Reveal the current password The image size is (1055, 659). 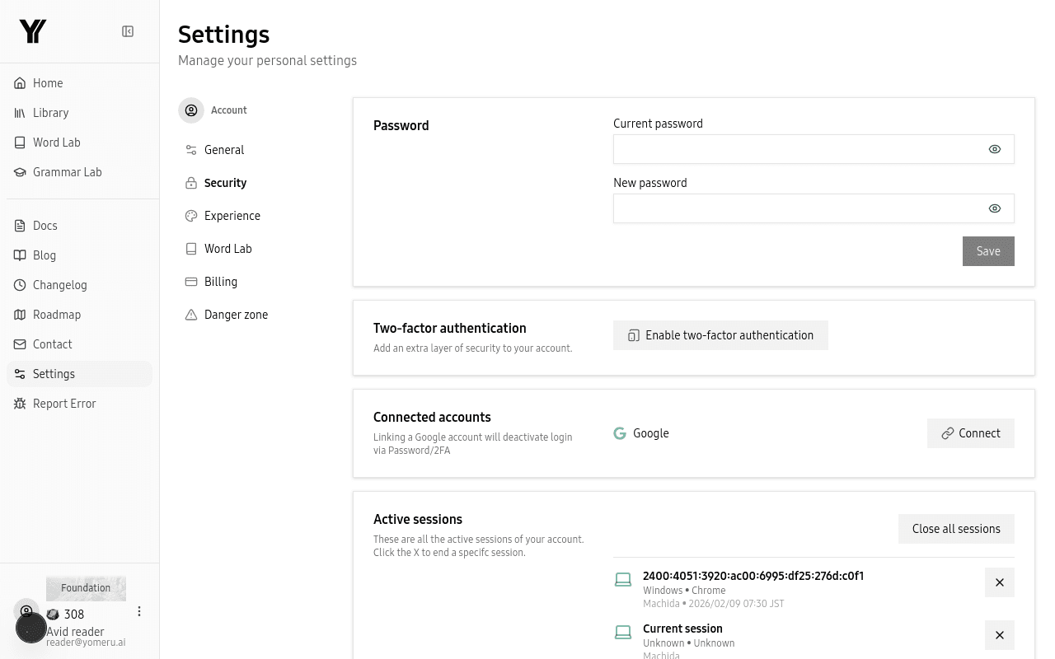994,149
